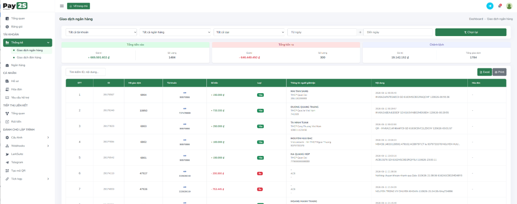The width and height of the screenshot is (517, 204).
Task: Click the search ID, nội dung field
Action: click(85, 72)
